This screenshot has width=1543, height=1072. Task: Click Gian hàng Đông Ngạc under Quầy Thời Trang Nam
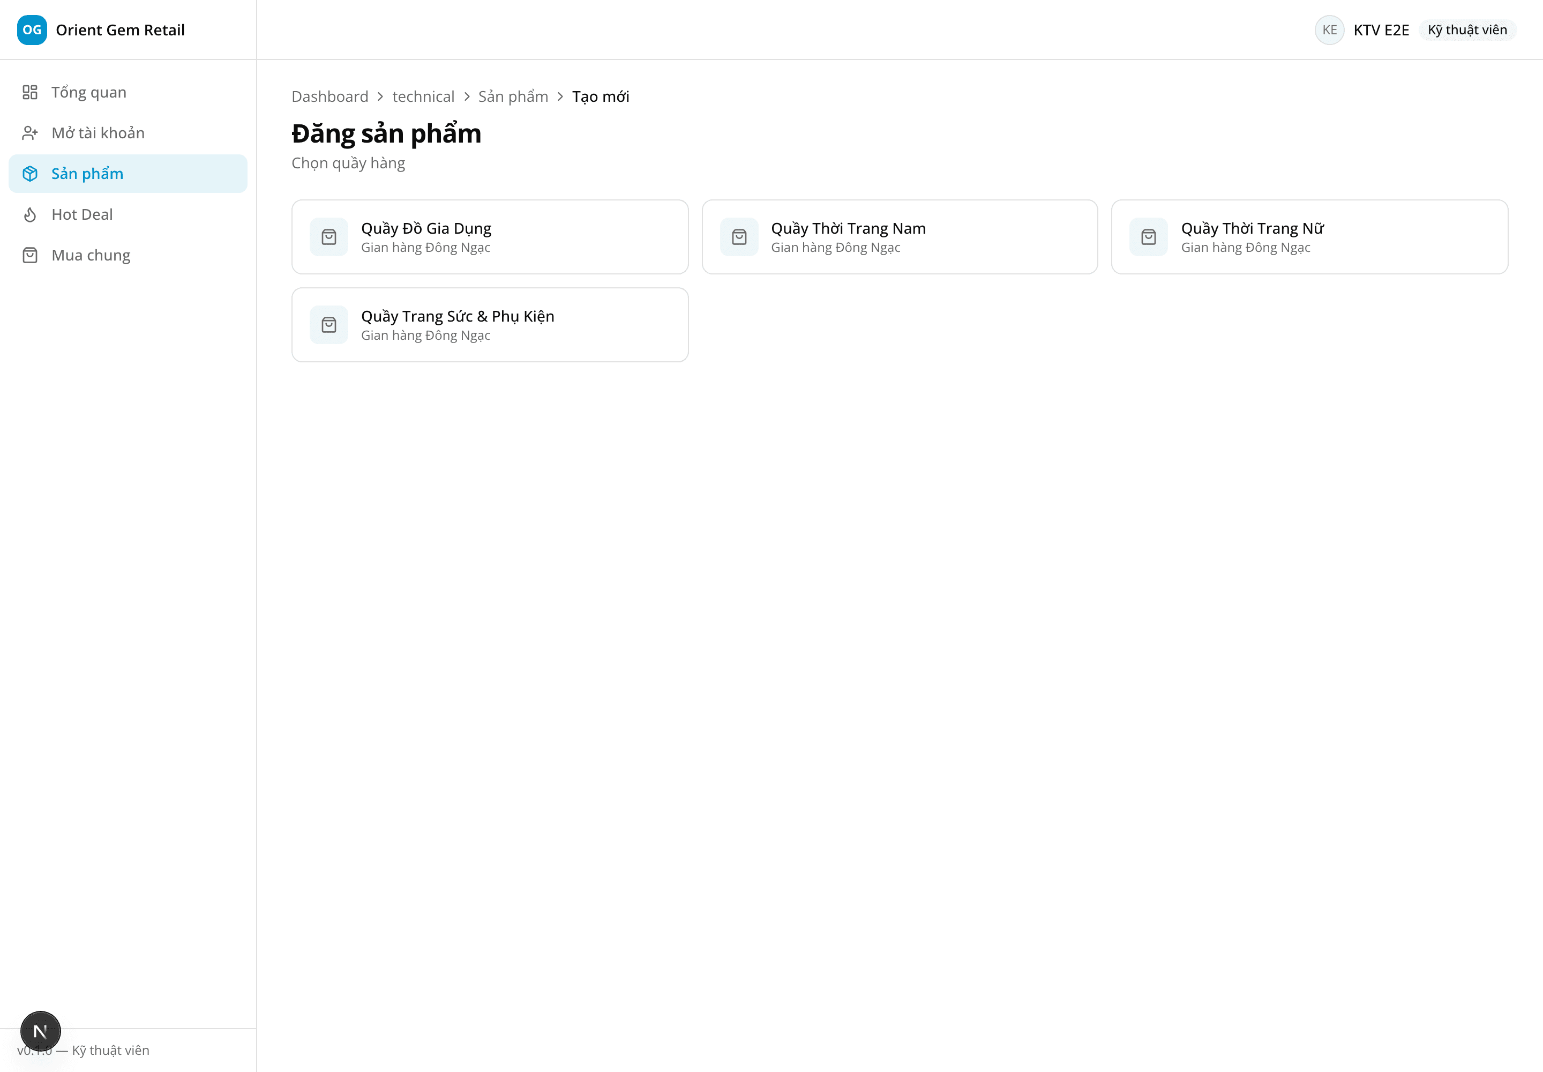coord(835,248)
